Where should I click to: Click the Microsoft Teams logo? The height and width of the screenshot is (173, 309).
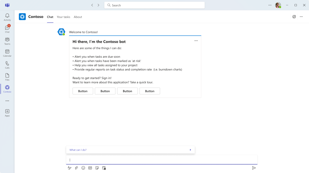coord(7,5)
